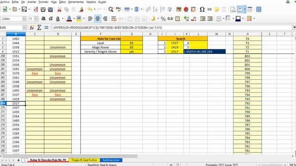
Task: Add a new sheet plus button
Action: coord(18,160)
